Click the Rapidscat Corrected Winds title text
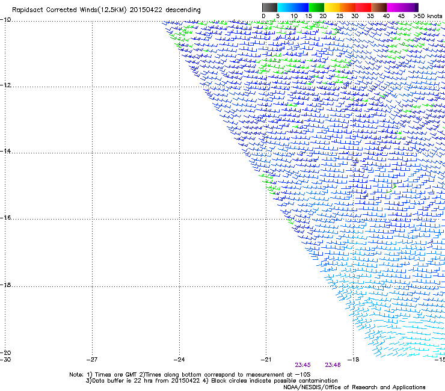The image size is (445, 391). [x=106, y=10]
